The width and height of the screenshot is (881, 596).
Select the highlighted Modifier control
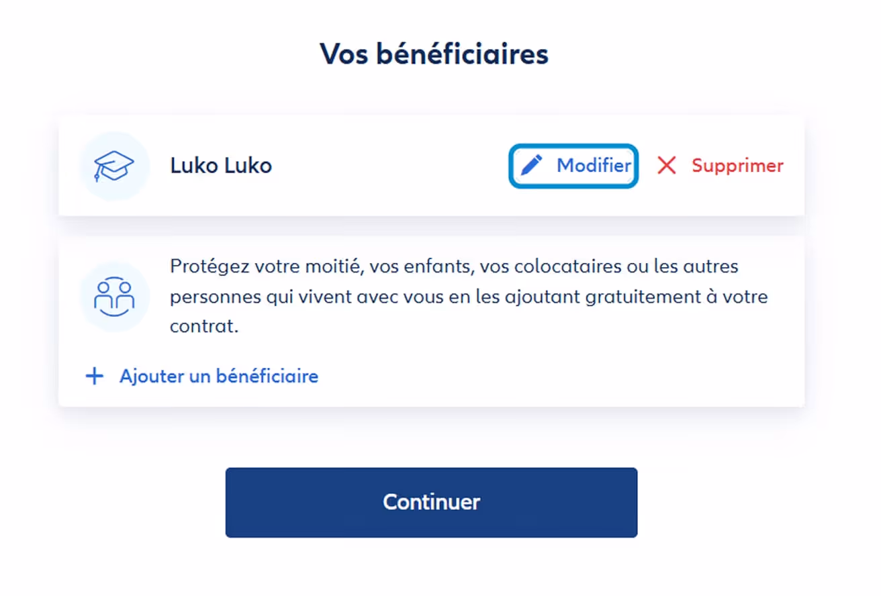pyautogui.click(x=573, y=166)
